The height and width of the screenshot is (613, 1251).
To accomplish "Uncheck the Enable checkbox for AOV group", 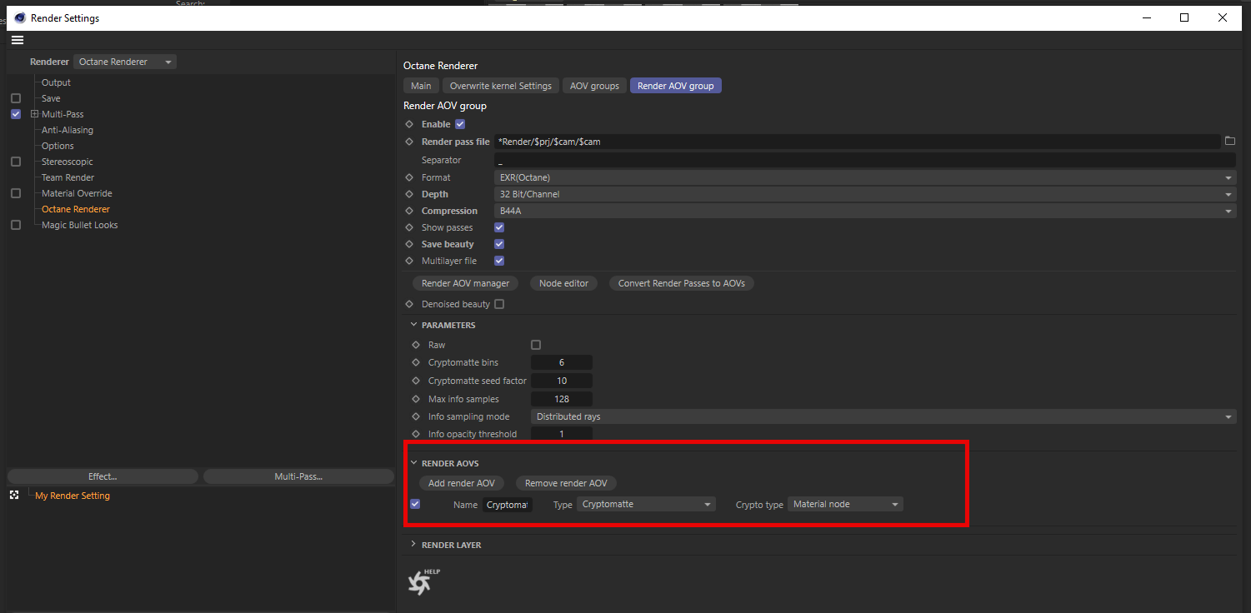I will (x=460, y=124).
